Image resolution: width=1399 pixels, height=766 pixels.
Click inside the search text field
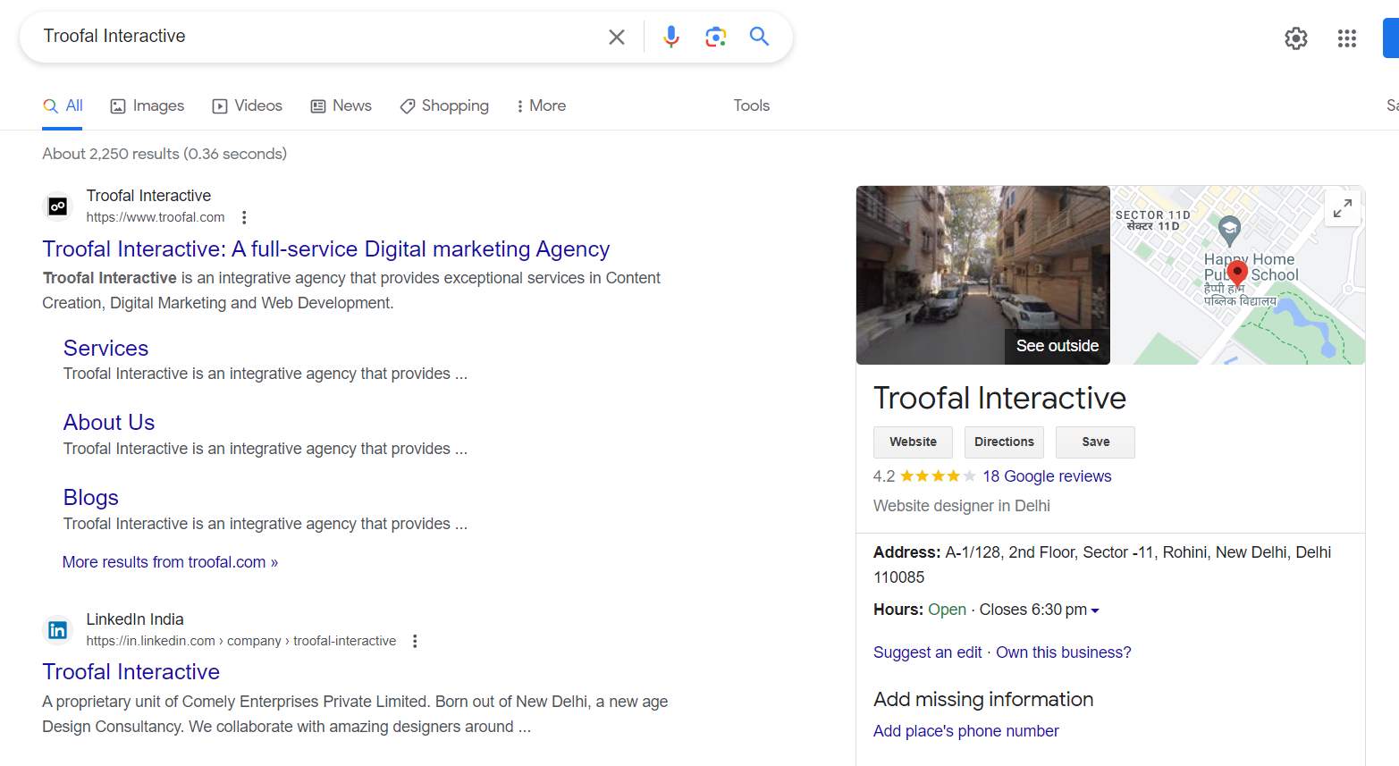[x=313, y=37]
